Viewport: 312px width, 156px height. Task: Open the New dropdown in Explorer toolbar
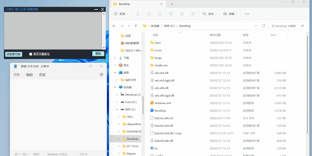point(121,14)
